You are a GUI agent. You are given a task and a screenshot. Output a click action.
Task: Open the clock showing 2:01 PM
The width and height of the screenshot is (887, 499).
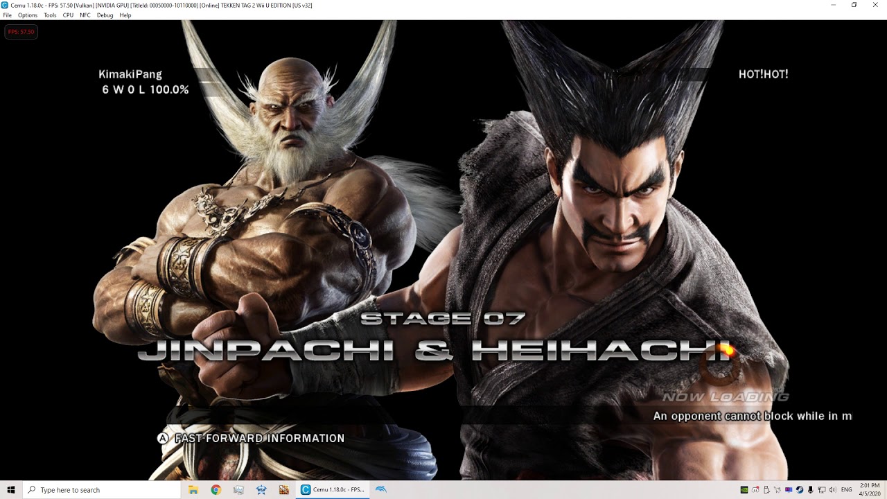click(x=870, y=490)
